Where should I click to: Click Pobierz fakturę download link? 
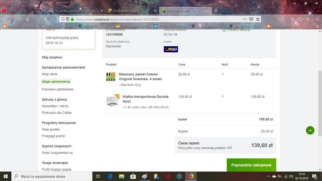(236, 30)
